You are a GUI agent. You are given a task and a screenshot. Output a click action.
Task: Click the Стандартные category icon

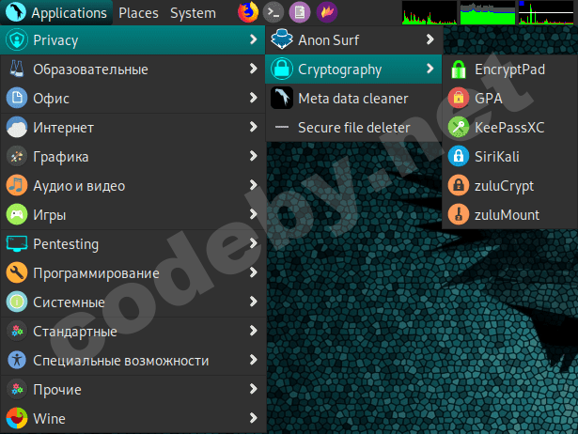click(17, 331)
